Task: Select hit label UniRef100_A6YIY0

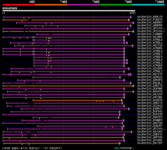Action: tap(150, 74)
